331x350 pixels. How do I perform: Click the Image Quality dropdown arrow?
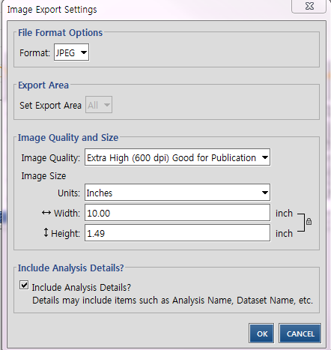coord(265,157)
